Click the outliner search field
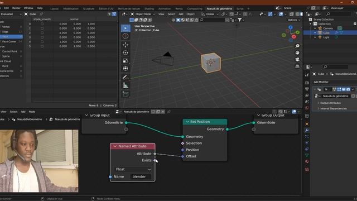357x201 pixels. coord(338,14)
